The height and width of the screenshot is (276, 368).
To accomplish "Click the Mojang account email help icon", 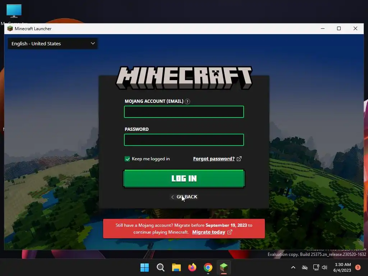I will coord(187,102).
